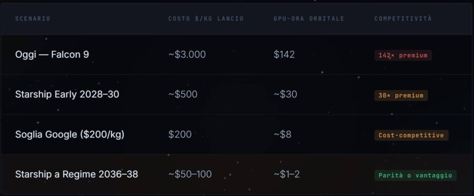Click the ~$50–100 launch cost cell
Screen dimensions: 474x196
(190, 175)
